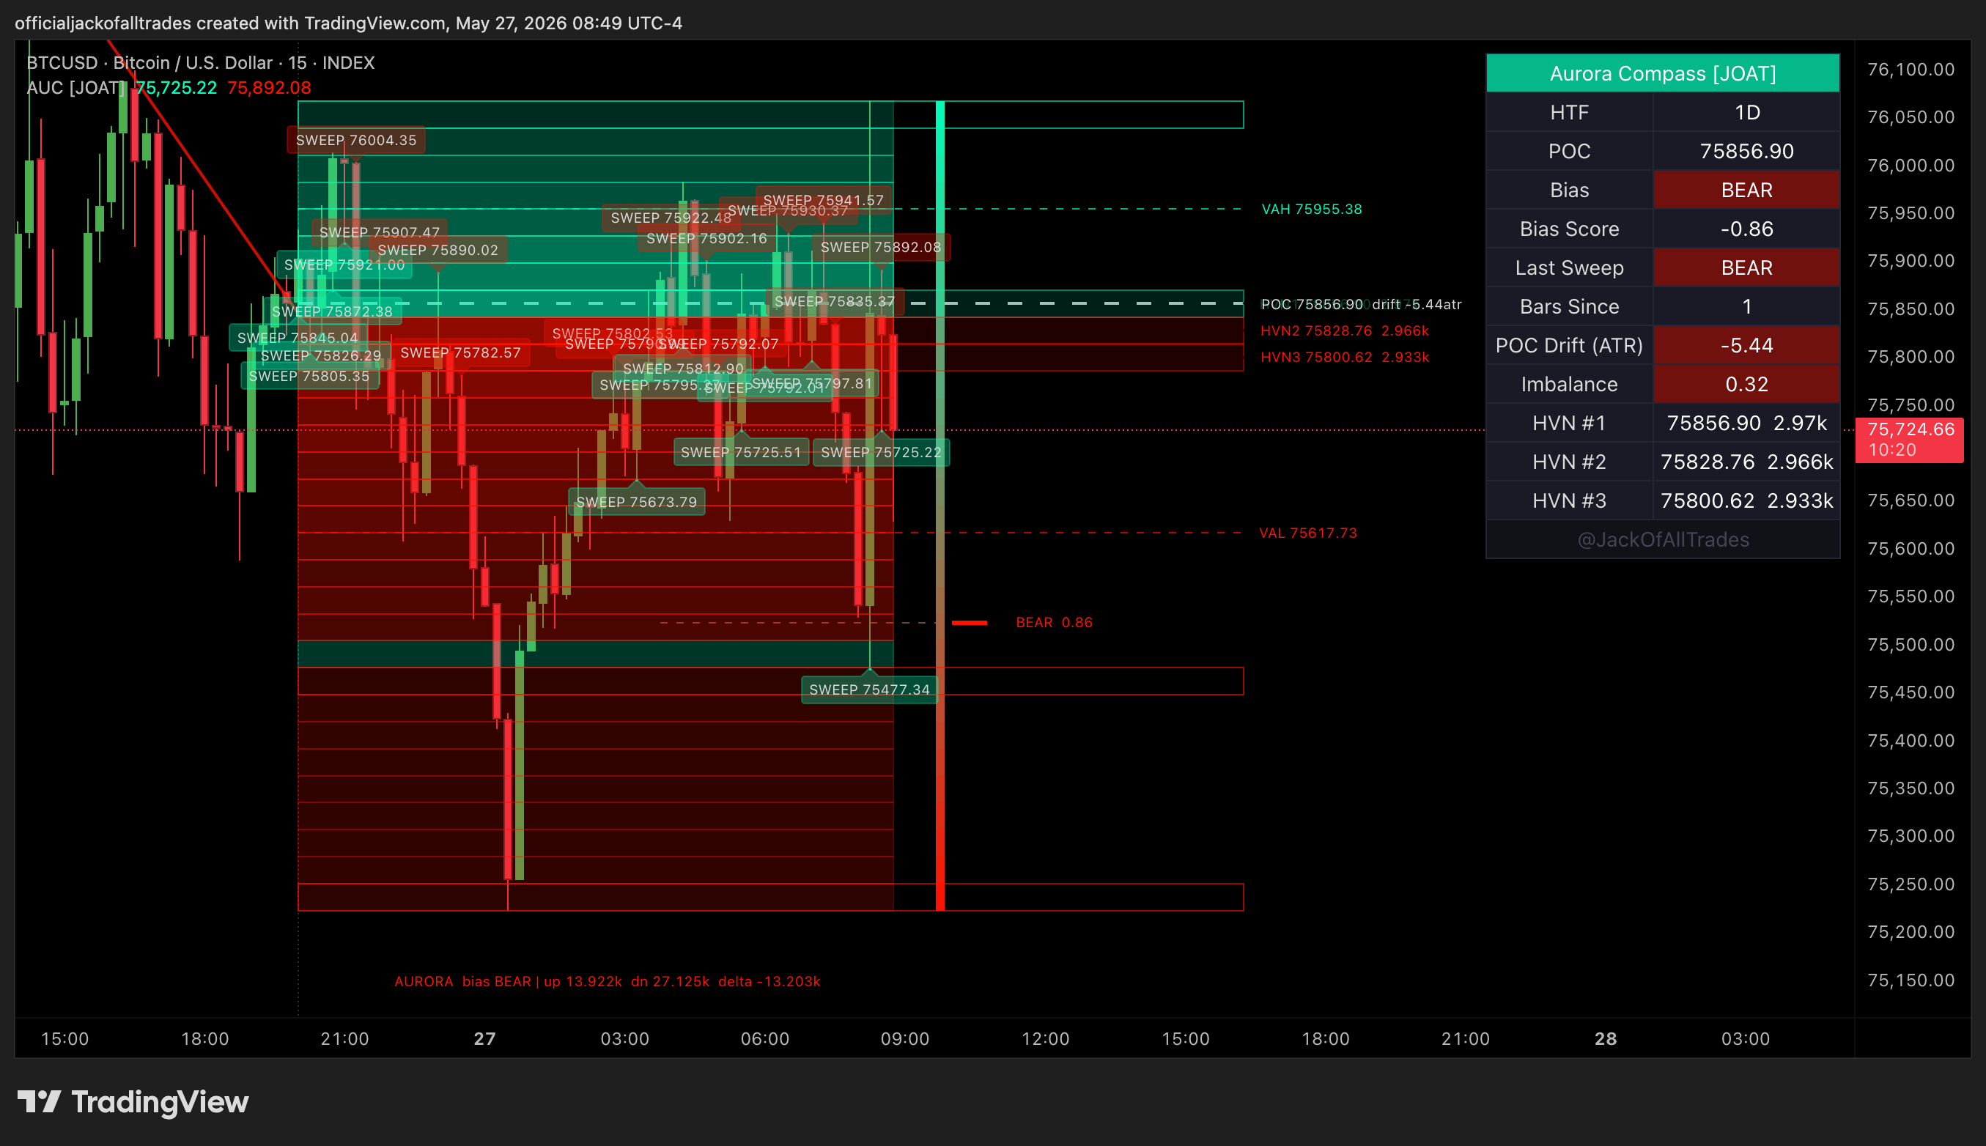The image size is (1986, 1146).
Task: Click the Imbalance value 0.32 cell
Action: (x=1746, y=384)
